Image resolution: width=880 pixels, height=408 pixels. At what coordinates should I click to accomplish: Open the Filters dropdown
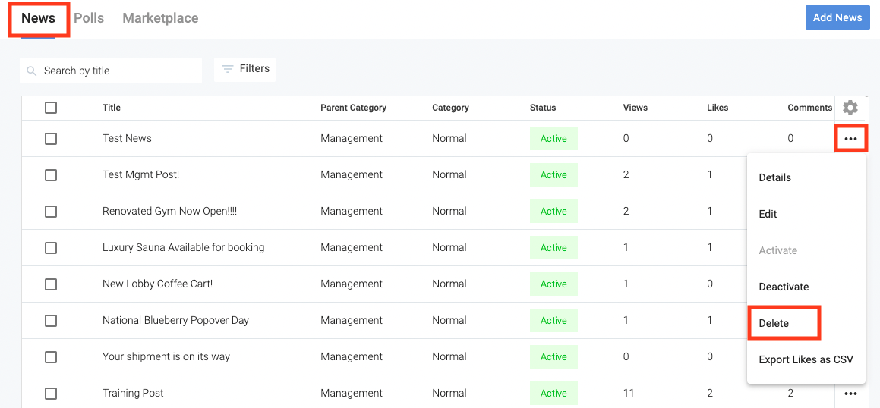[244, 69]
